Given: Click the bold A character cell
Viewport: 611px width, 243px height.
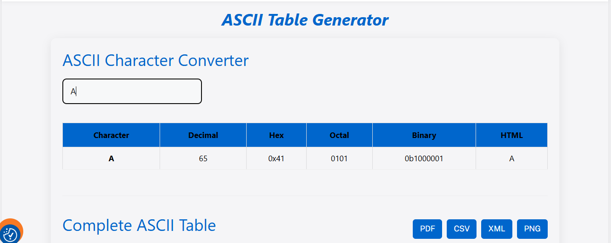Looking at the screenshot, I should tap(111, 158).
